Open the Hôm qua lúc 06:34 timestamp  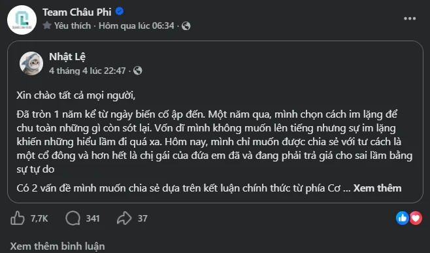[137, 25]
